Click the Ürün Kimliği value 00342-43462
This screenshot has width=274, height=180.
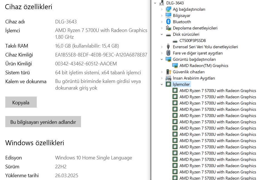[x=86, y=64]
